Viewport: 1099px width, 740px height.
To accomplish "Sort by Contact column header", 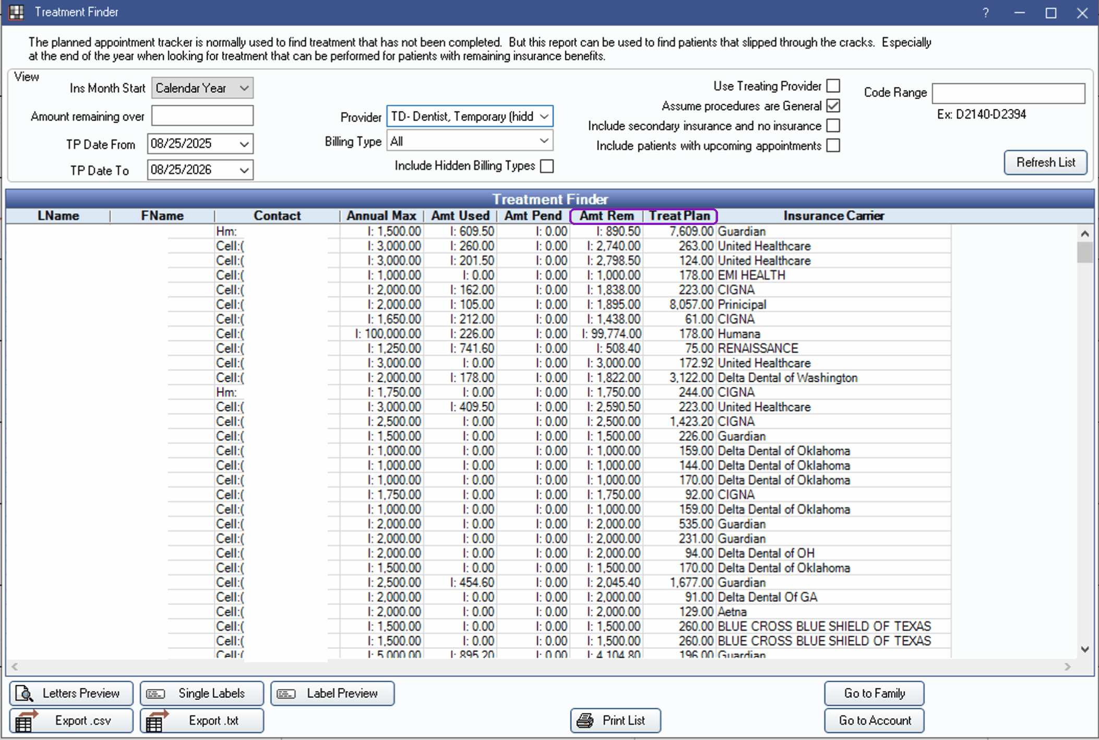I will pyautogui.click(x=277, y=216).
